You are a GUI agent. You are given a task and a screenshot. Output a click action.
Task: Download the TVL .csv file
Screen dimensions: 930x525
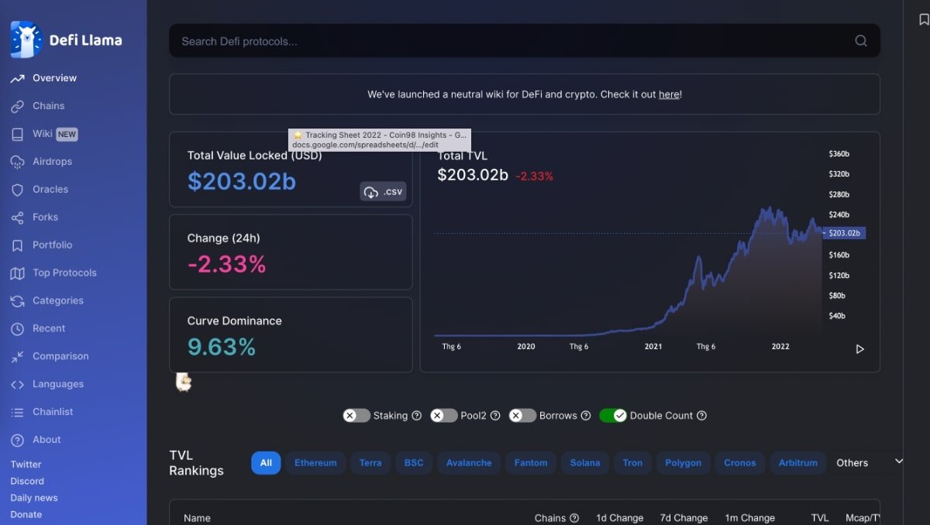point(383,191)
